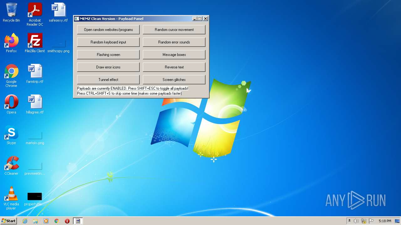Open Action Center flag icon
This screenshot has width=401, height=225.
coord(371,221)
